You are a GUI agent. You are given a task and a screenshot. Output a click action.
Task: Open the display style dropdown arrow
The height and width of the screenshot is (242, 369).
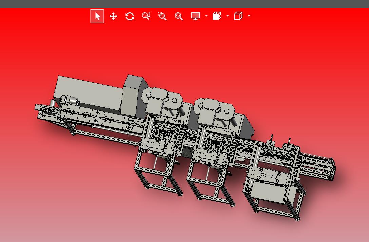click(249, 16)
